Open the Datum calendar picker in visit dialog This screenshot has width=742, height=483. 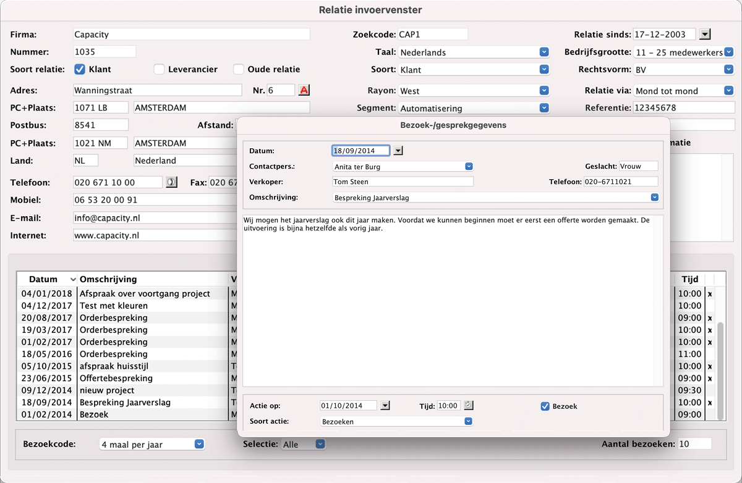398,150
